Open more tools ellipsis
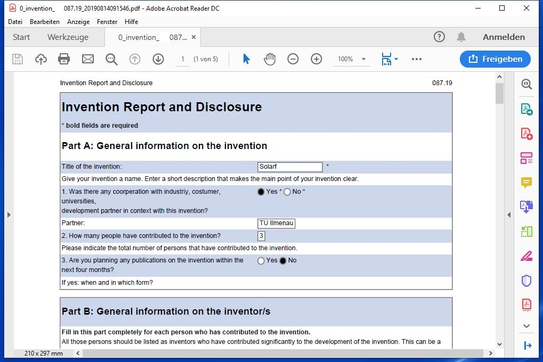 tap(417, 59)
